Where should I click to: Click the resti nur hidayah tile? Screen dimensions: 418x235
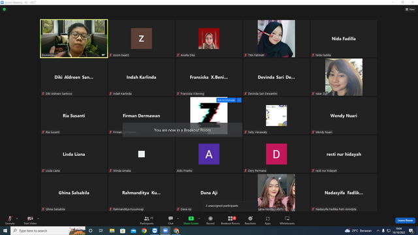coord(344,154)
